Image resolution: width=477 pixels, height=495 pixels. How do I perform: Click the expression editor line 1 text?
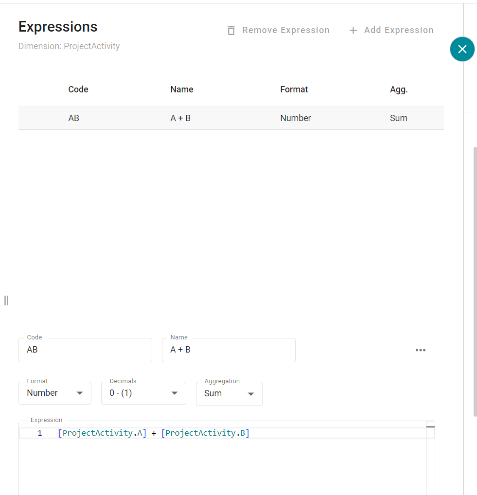click(154, 433)
